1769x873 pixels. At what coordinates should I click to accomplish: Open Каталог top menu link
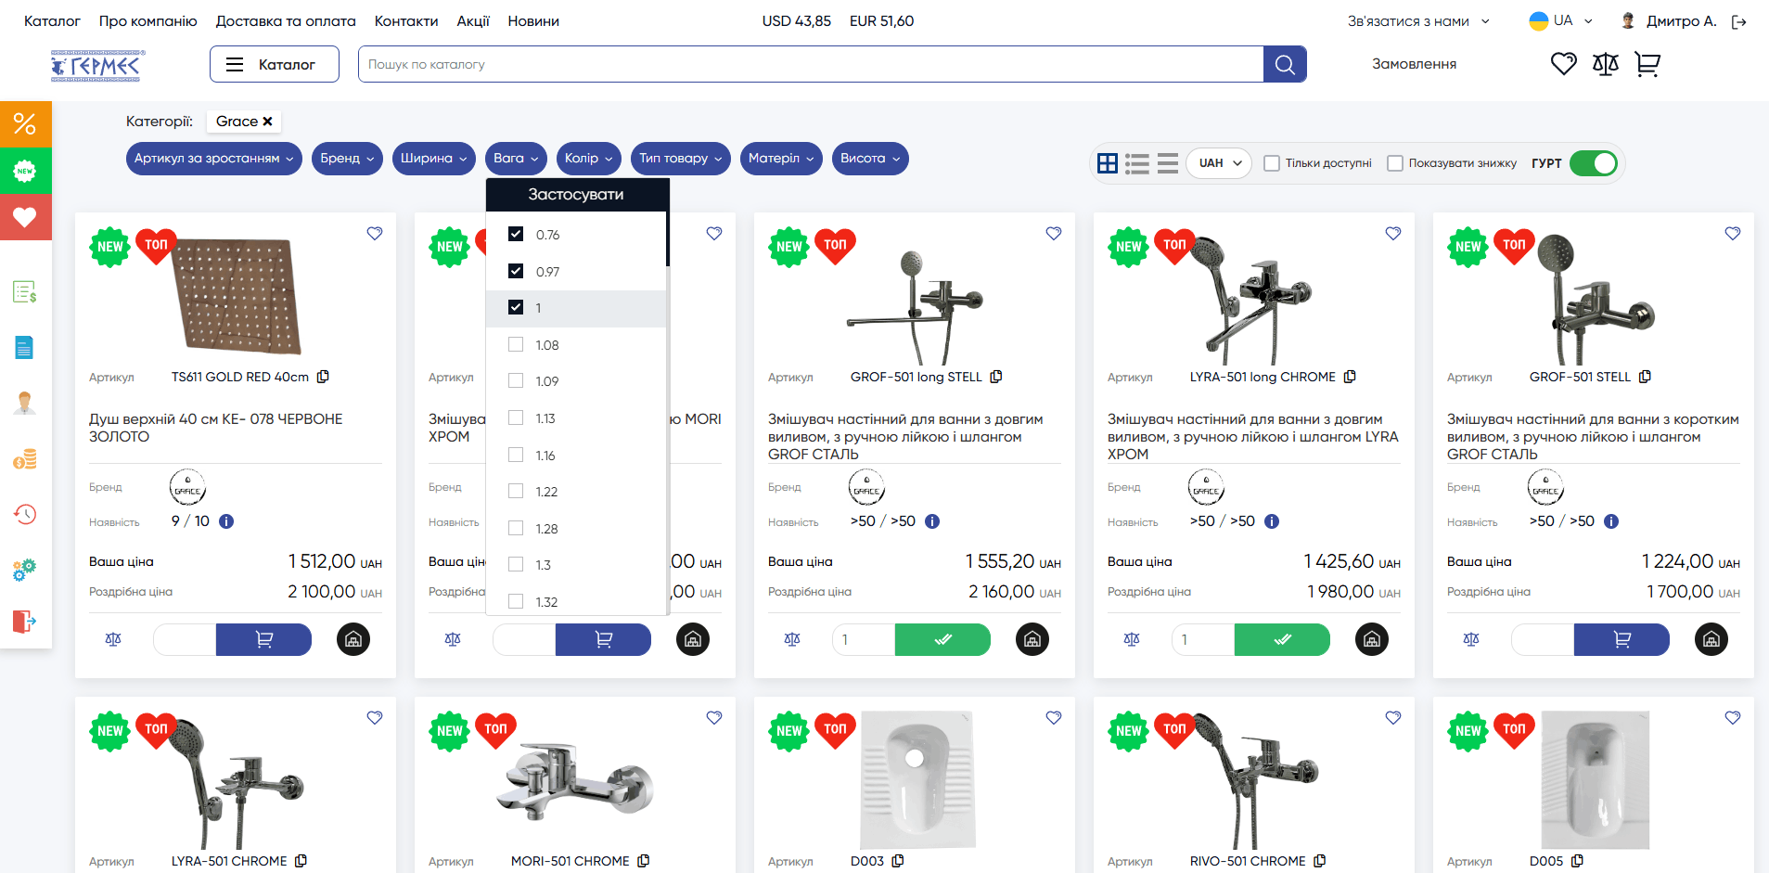click(52, 20)
